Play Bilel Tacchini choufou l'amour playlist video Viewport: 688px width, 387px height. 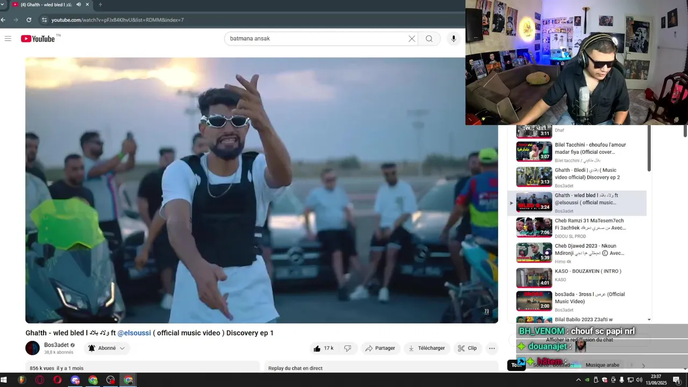pyautogui.click(x=577, y=152)
